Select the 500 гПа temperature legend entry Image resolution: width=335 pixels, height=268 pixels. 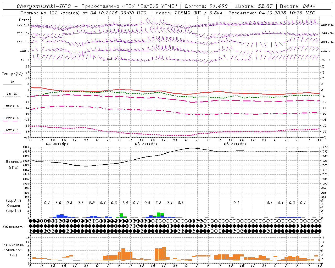[12, 130]
